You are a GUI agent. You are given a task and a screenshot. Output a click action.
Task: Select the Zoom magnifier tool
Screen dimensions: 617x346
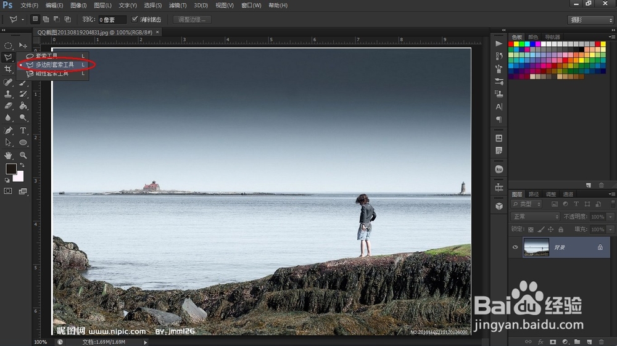[23, 155]
